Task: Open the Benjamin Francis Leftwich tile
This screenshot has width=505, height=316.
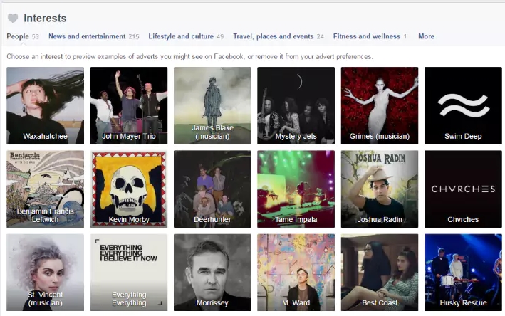Action: (45, 189)
